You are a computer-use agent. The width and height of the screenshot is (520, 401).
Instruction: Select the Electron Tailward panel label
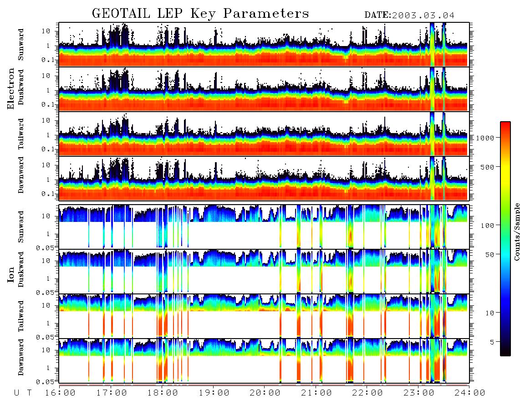point(21,134)
